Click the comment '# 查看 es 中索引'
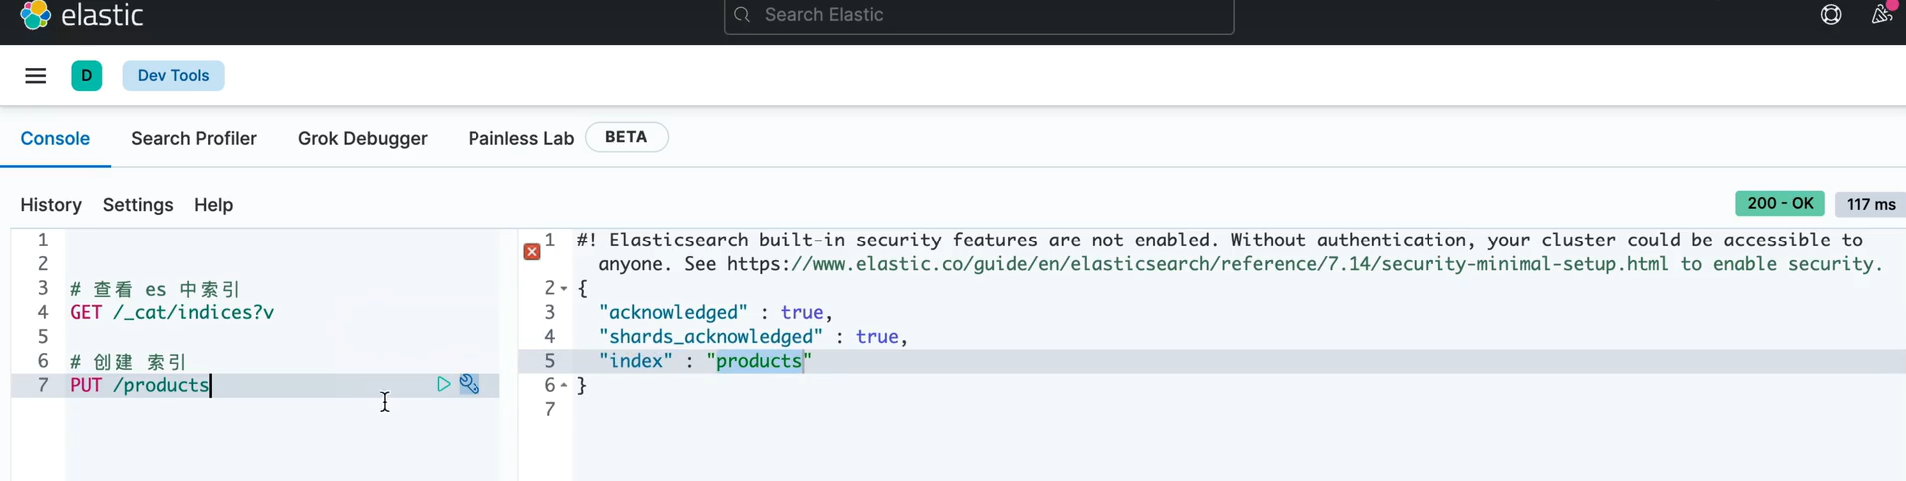Image resolution: width=1906 pixels, height=481 pixels. point(155,289)
